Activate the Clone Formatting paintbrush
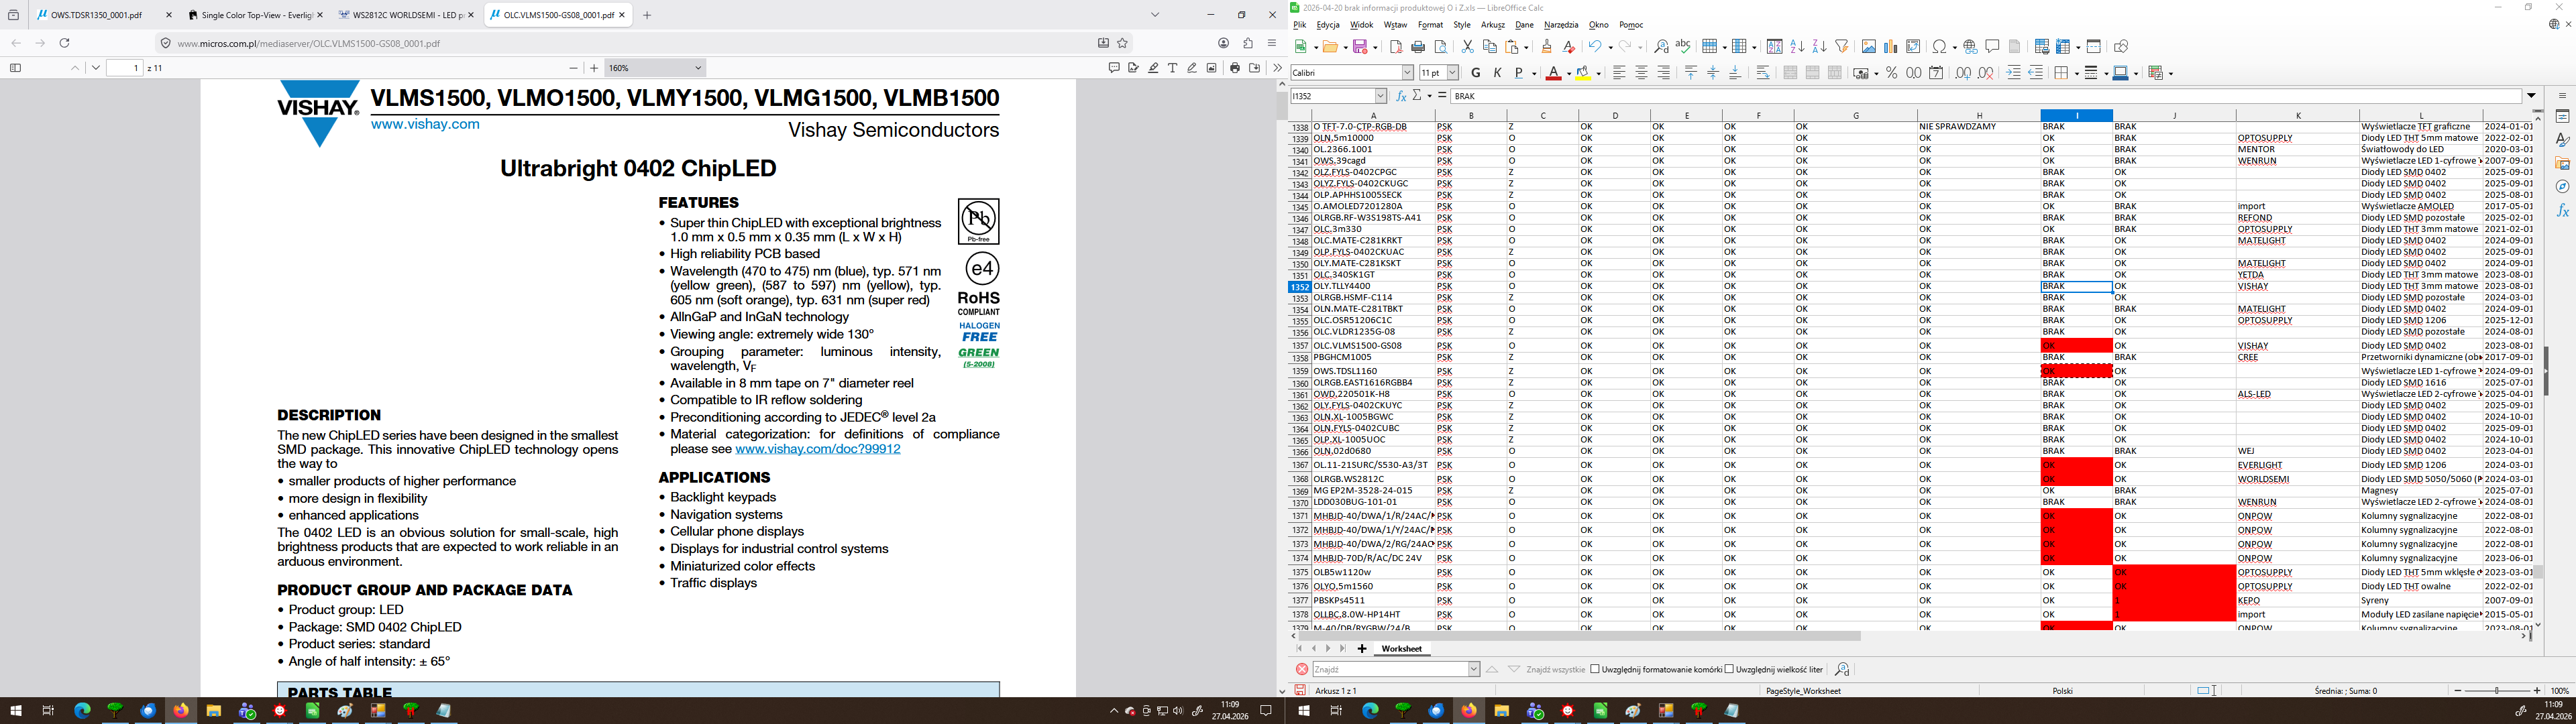Viewport: 2576px width, 724px height. pyautogui.click(x=1547, y=47)
